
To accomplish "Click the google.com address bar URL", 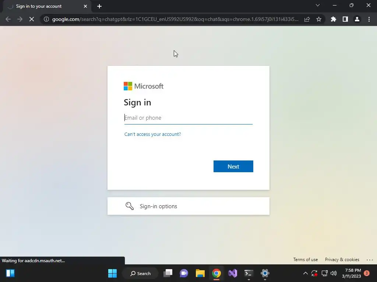I will point(175,19).
